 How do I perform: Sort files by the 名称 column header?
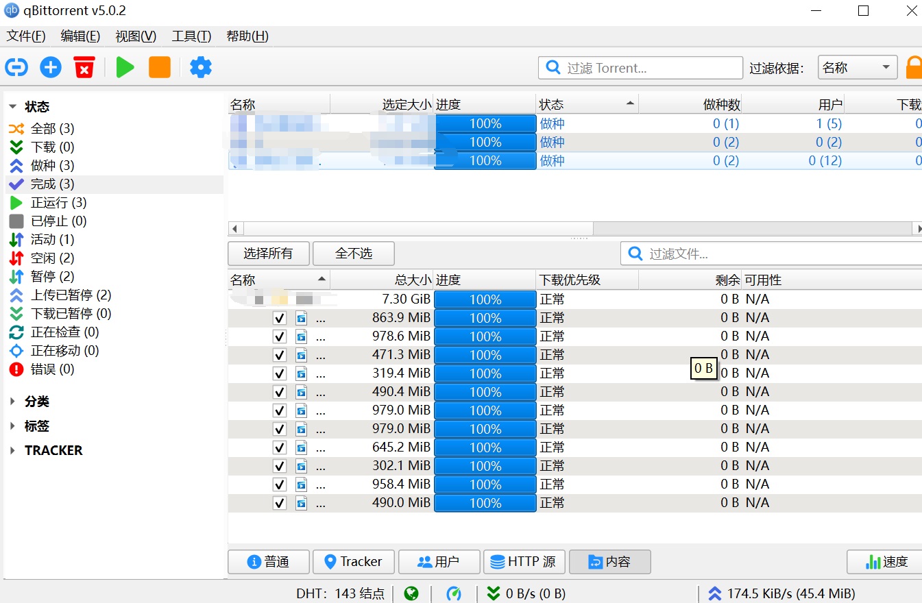pyautogui.click(x=279, y=280)
